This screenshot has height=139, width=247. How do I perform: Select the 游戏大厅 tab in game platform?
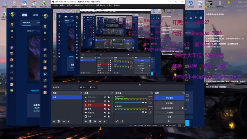tap(27, 23)
